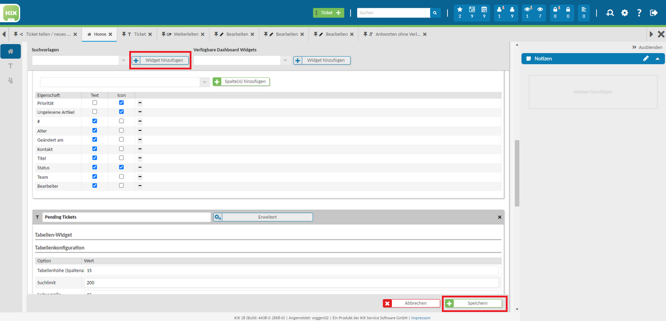Toggle Icon checkbox for Status
Screen dimensions: 666x321
(121, 167)
